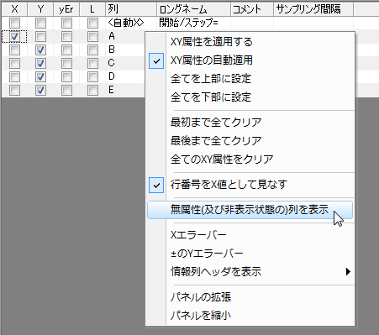Click the yEr column header
This screenshot has height=335, width=379.
pyautogui.click(x=66, y=9)
